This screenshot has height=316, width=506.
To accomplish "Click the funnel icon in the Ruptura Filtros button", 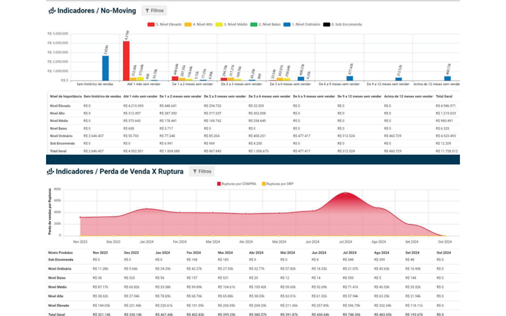I will click(x=195, y=172).
